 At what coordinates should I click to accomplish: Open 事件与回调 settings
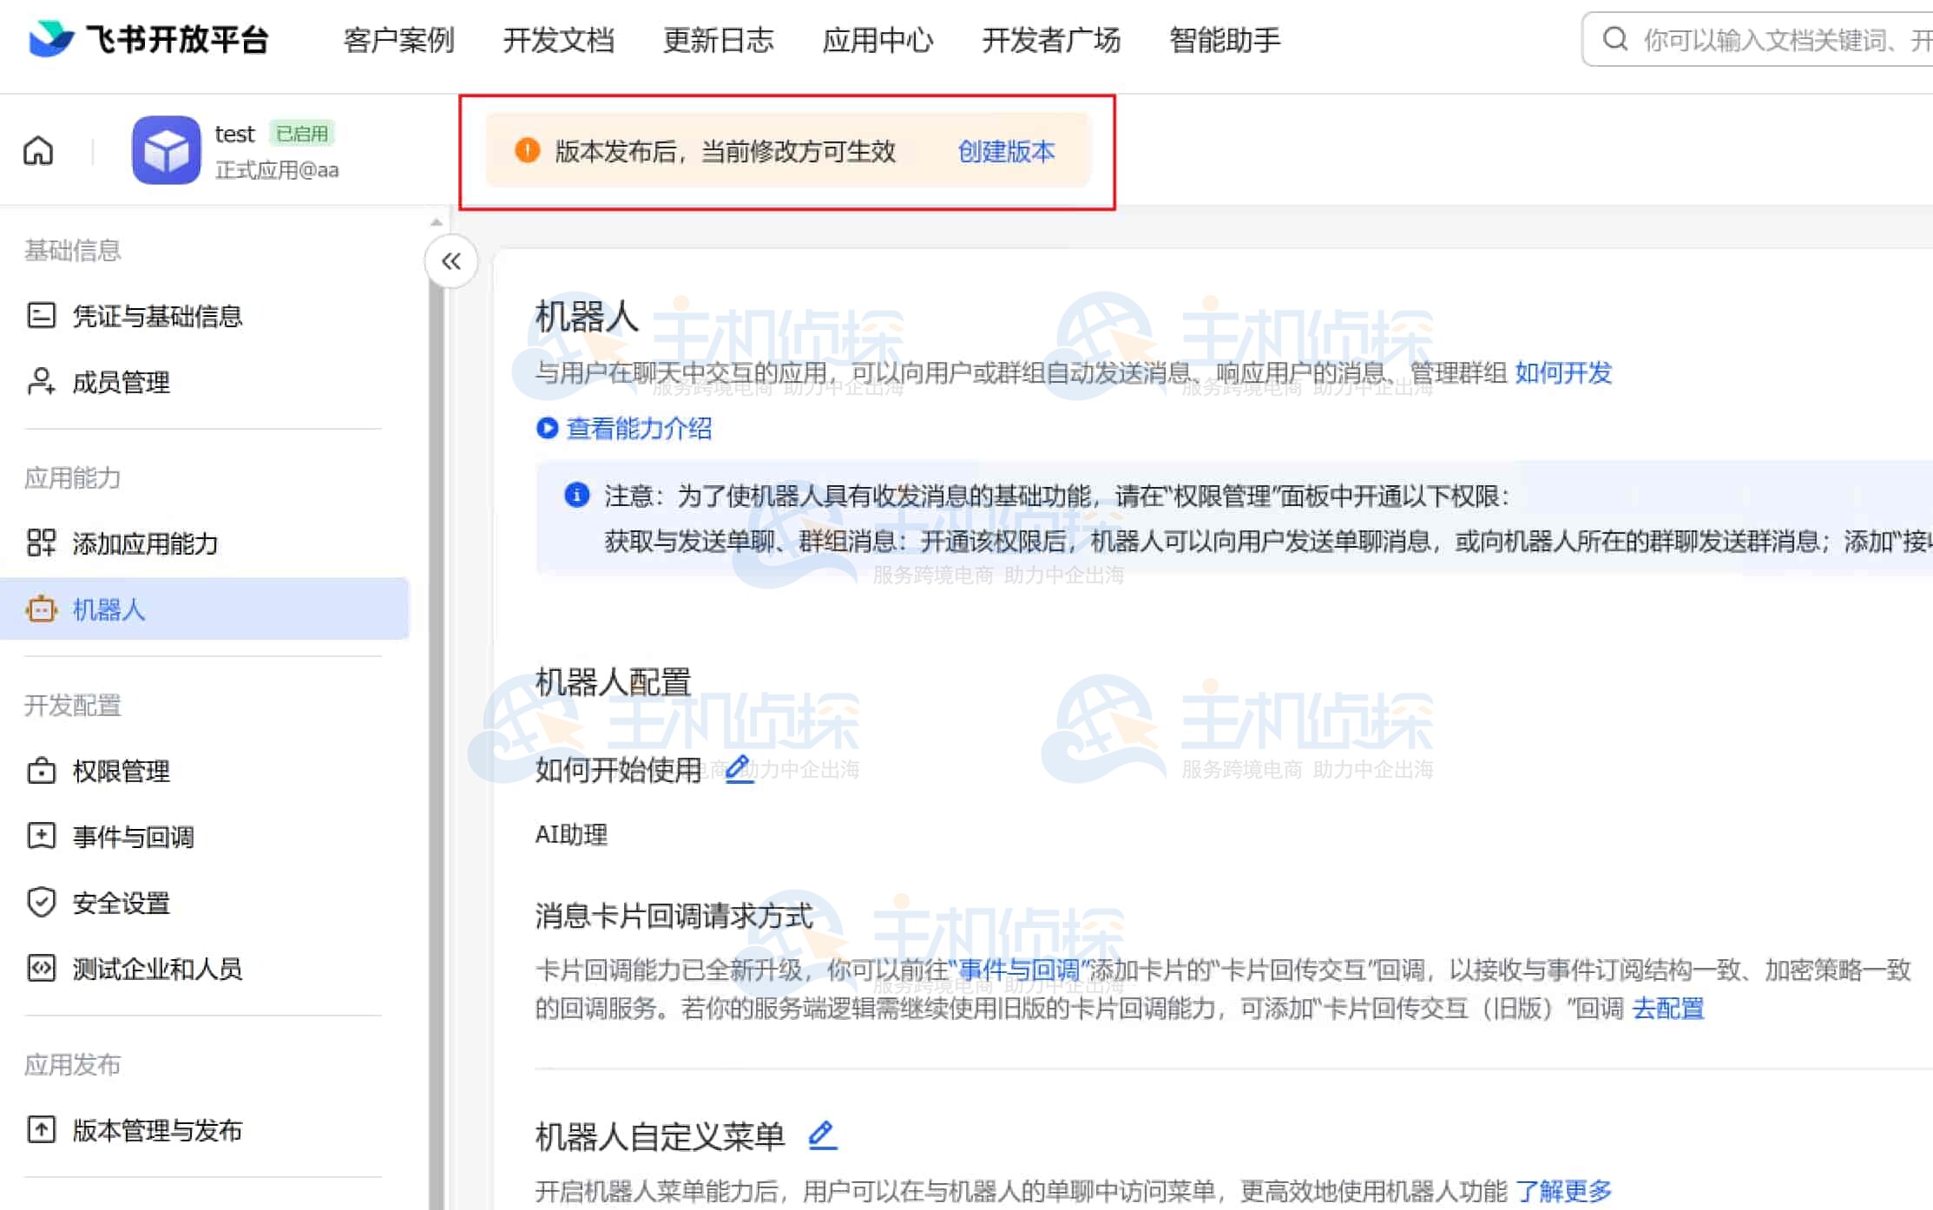click(x=133, y=837)
